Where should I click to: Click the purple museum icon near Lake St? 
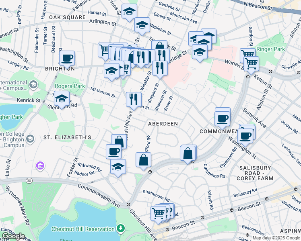[39, 165]
